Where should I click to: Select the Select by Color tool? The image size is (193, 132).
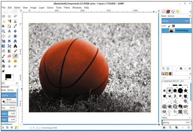point(9,21)
